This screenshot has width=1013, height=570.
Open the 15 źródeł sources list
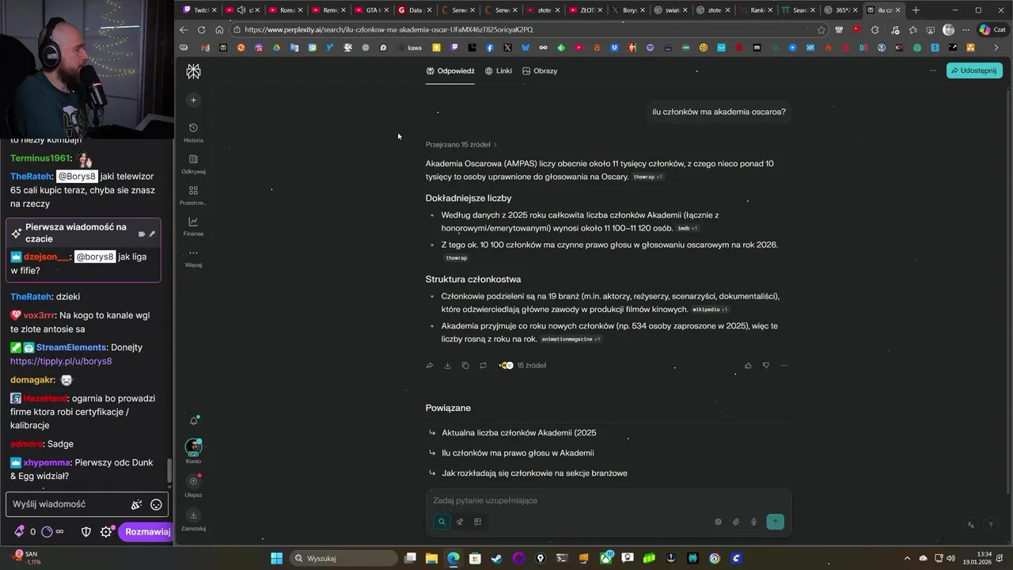pos(522,366)
